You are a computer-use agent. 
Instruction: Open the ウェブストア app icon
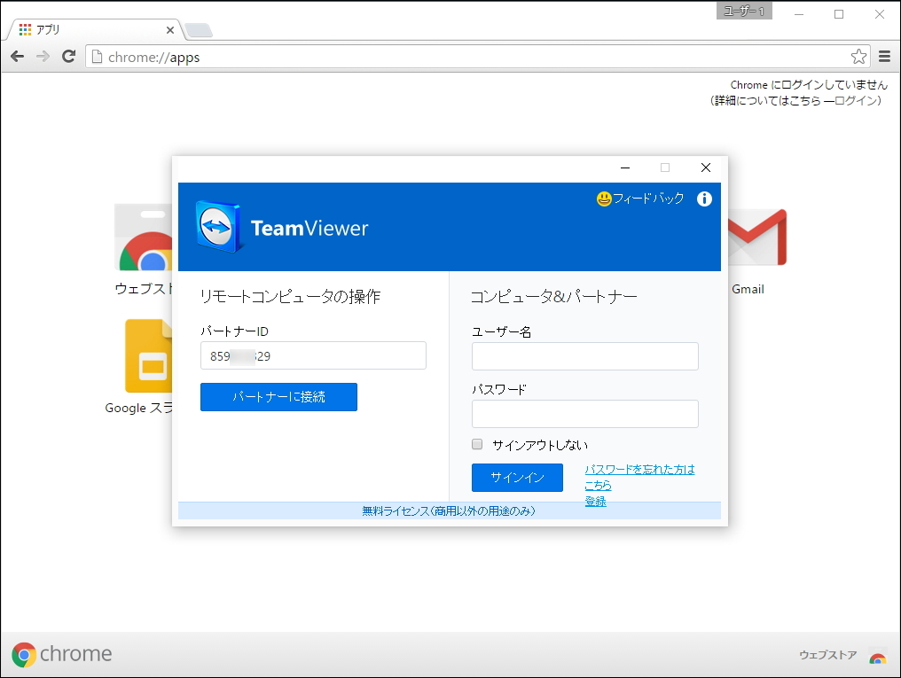tap(142, 235)
